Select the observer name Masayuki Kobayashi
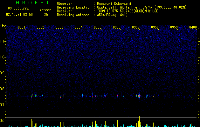200x127 pixels. coord(114,3)
